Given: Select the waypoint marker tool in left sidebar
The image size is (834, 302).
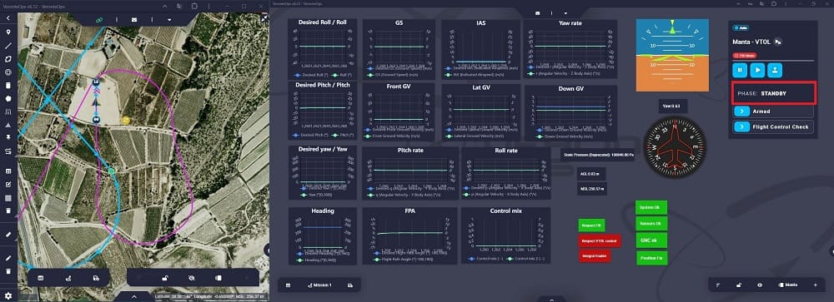Looking at the screenshot, I should [x=8, y=32].
